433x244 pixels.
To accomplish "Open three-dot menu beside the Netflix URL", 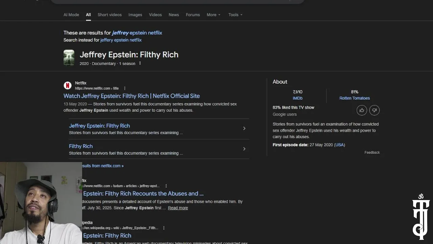I will click(x=125, y=88).
